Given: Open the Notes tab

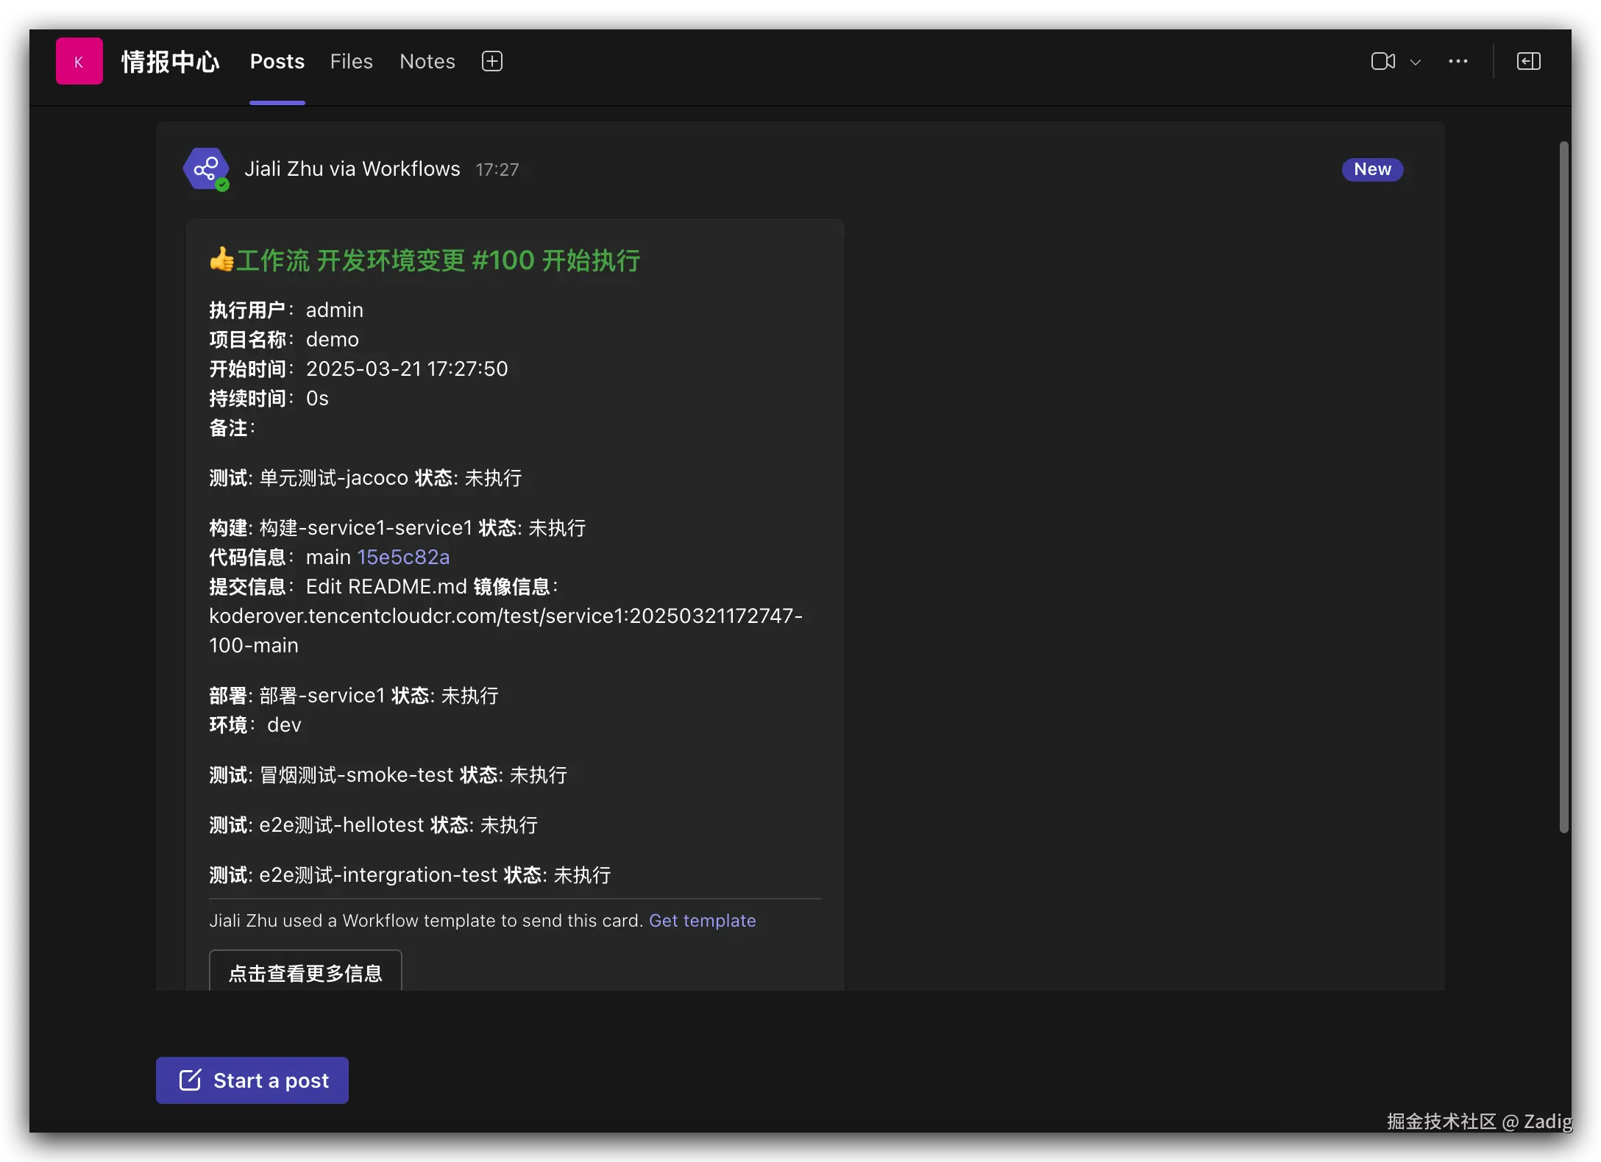Looking at the screenshot, I should click(427, 62).
